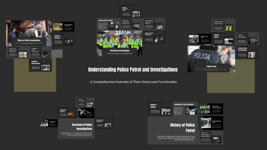
Task: Open the Definition of Police Patrol slide
Action: pyautogui.click(x=200, y=39)
